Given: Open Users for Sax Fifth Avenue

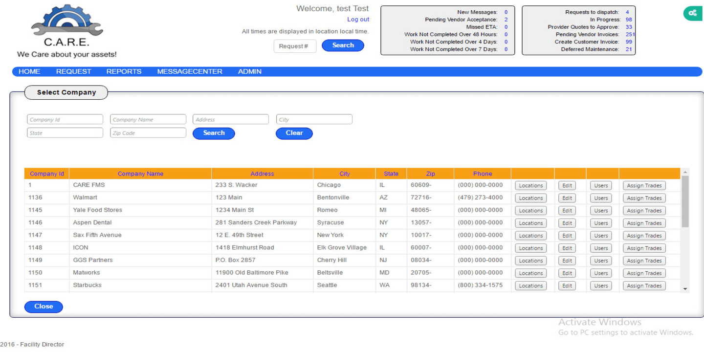Looking at the screenshot, I should click(x=601, y=236).
